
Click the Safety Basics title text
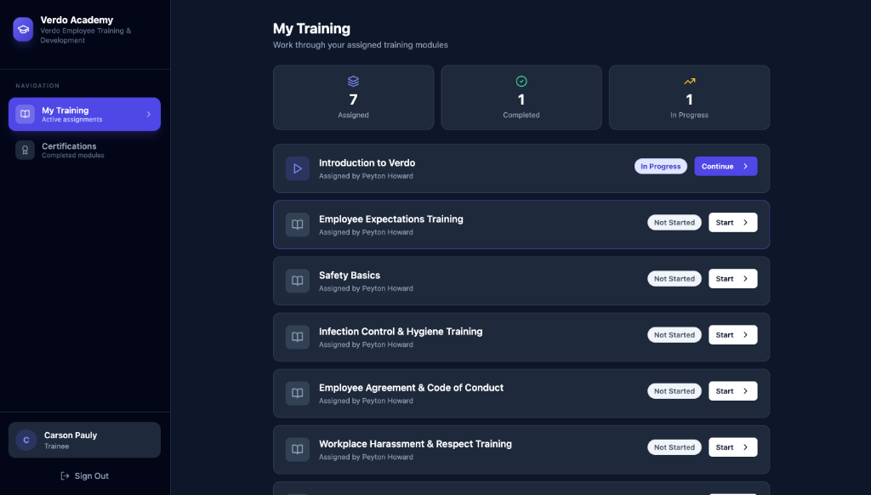click(x=350, y=275)
